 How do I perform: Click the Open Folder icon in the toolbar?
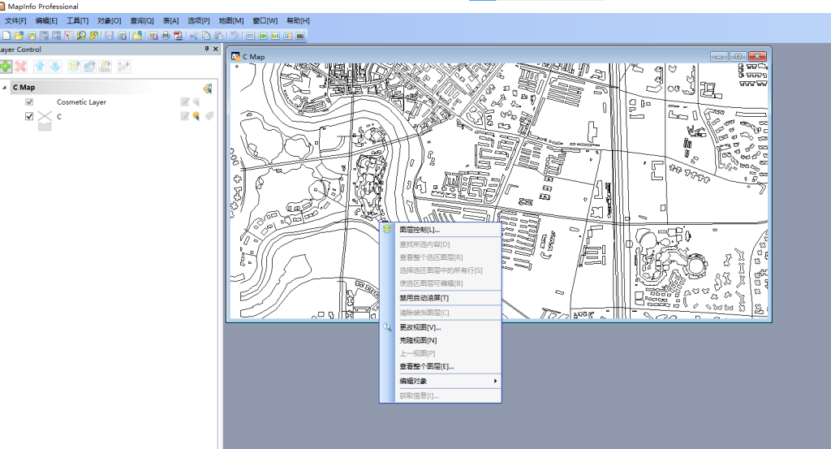(19, 36)
